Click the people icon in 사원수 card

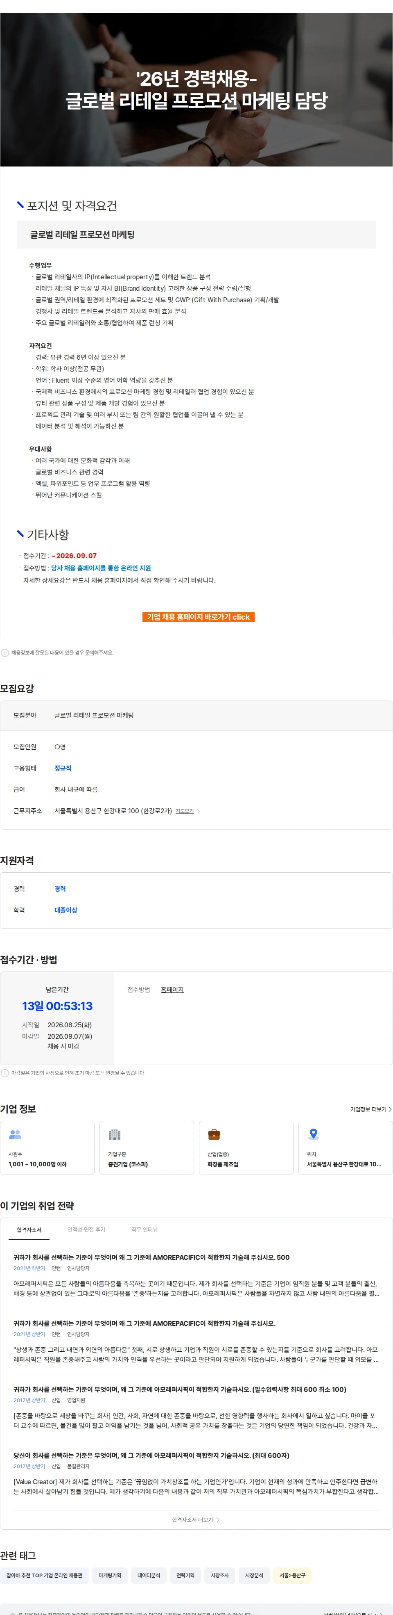[15, 1134]
